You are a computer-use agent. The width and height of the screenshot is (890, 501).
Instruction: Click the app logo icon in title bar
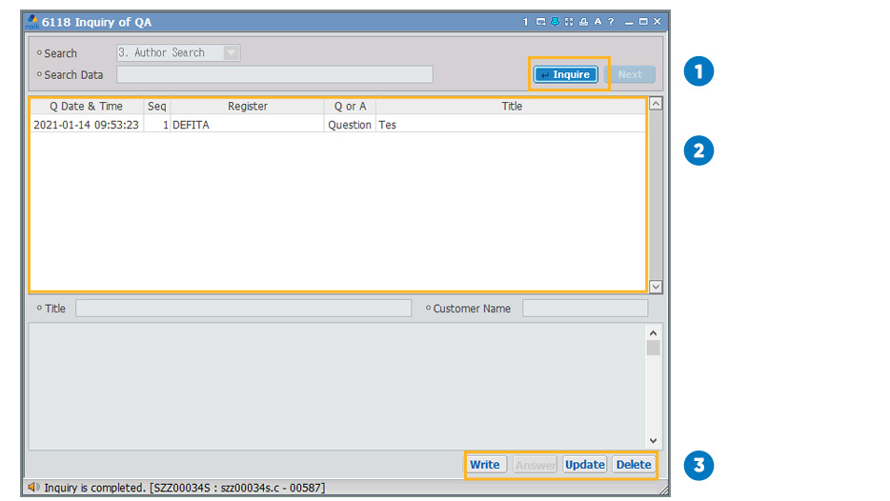pyautogui.click(x=31, y=21)
